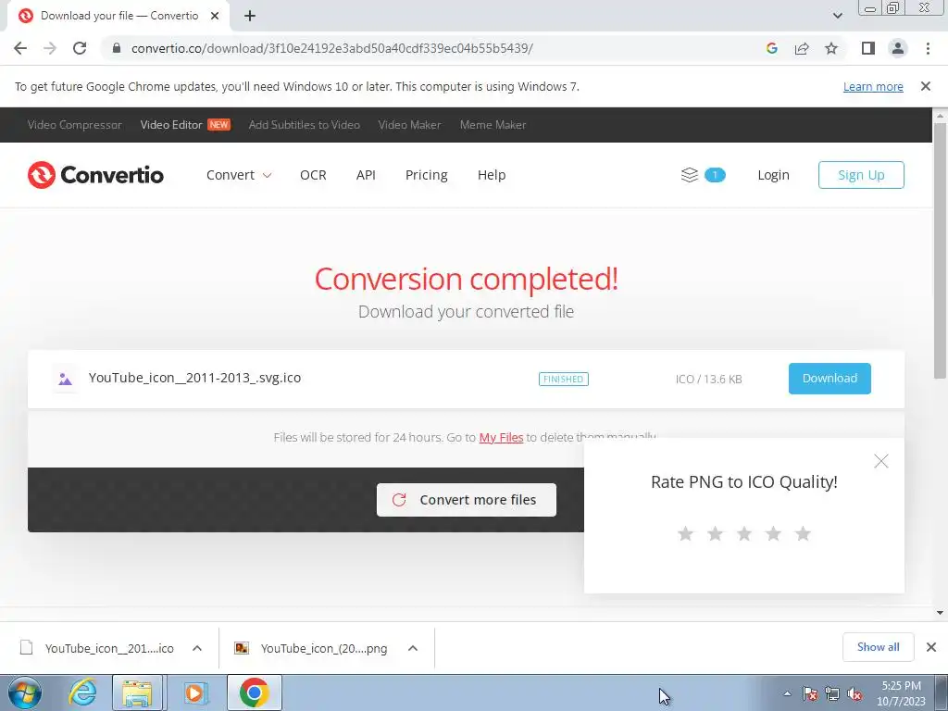Close the Convertio tab
The width and height of the screenshot is (948, 711).
(x=215, y=16)
